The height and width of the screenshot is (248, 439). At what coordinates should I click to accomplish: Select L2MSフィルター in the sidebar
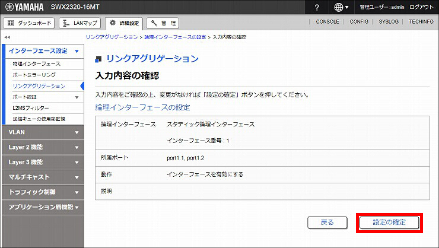click(x=30, y=108)
